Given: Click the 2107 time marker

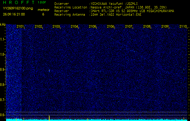Looking at the screenshot, I should (129, 27).
